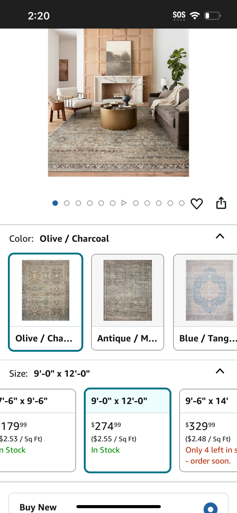
Task: Tap the Buy New heading
Action: pyautogui.click(x=38, y=507)
